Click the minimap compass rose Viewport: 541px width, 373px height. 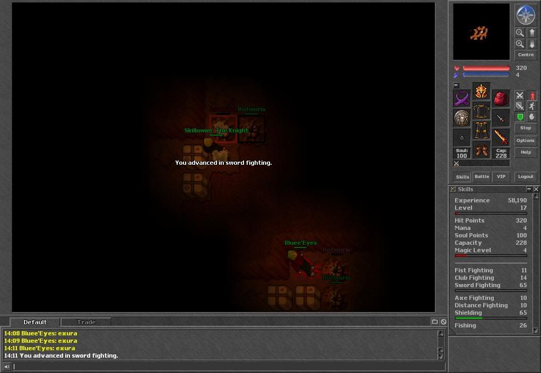click(x=526, y=15)
